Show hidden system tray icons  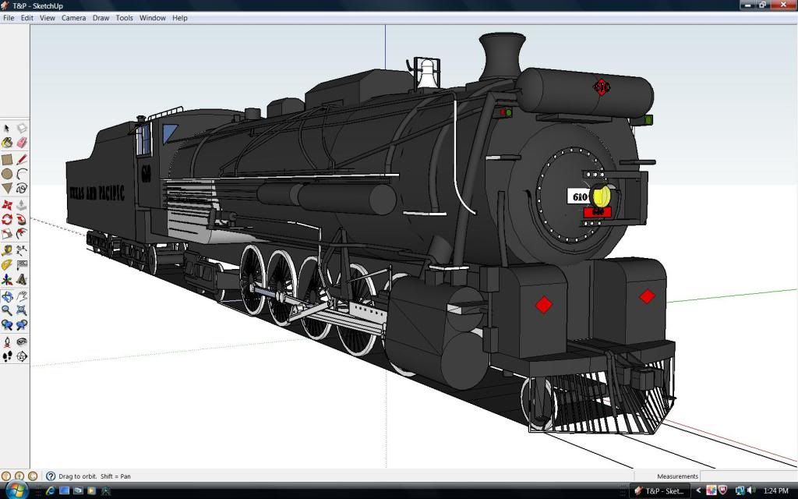click(698, 491)
